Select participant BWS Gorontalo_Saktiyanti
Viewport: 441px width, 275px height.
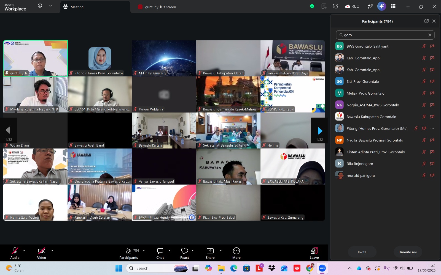point(385,46)
